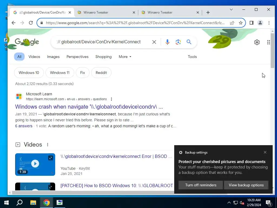Select the Perspectives results filter

click(x=77, y=57)
